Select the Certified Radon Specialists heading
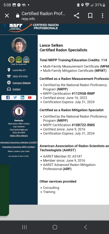Image resolution: width=109 pixels, height=234 pixels. [63, 50]
